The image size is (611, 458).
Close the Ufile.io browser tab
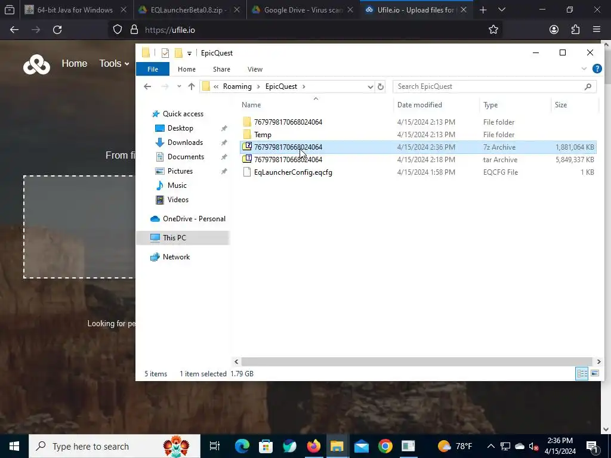click(x=463, y=10)
